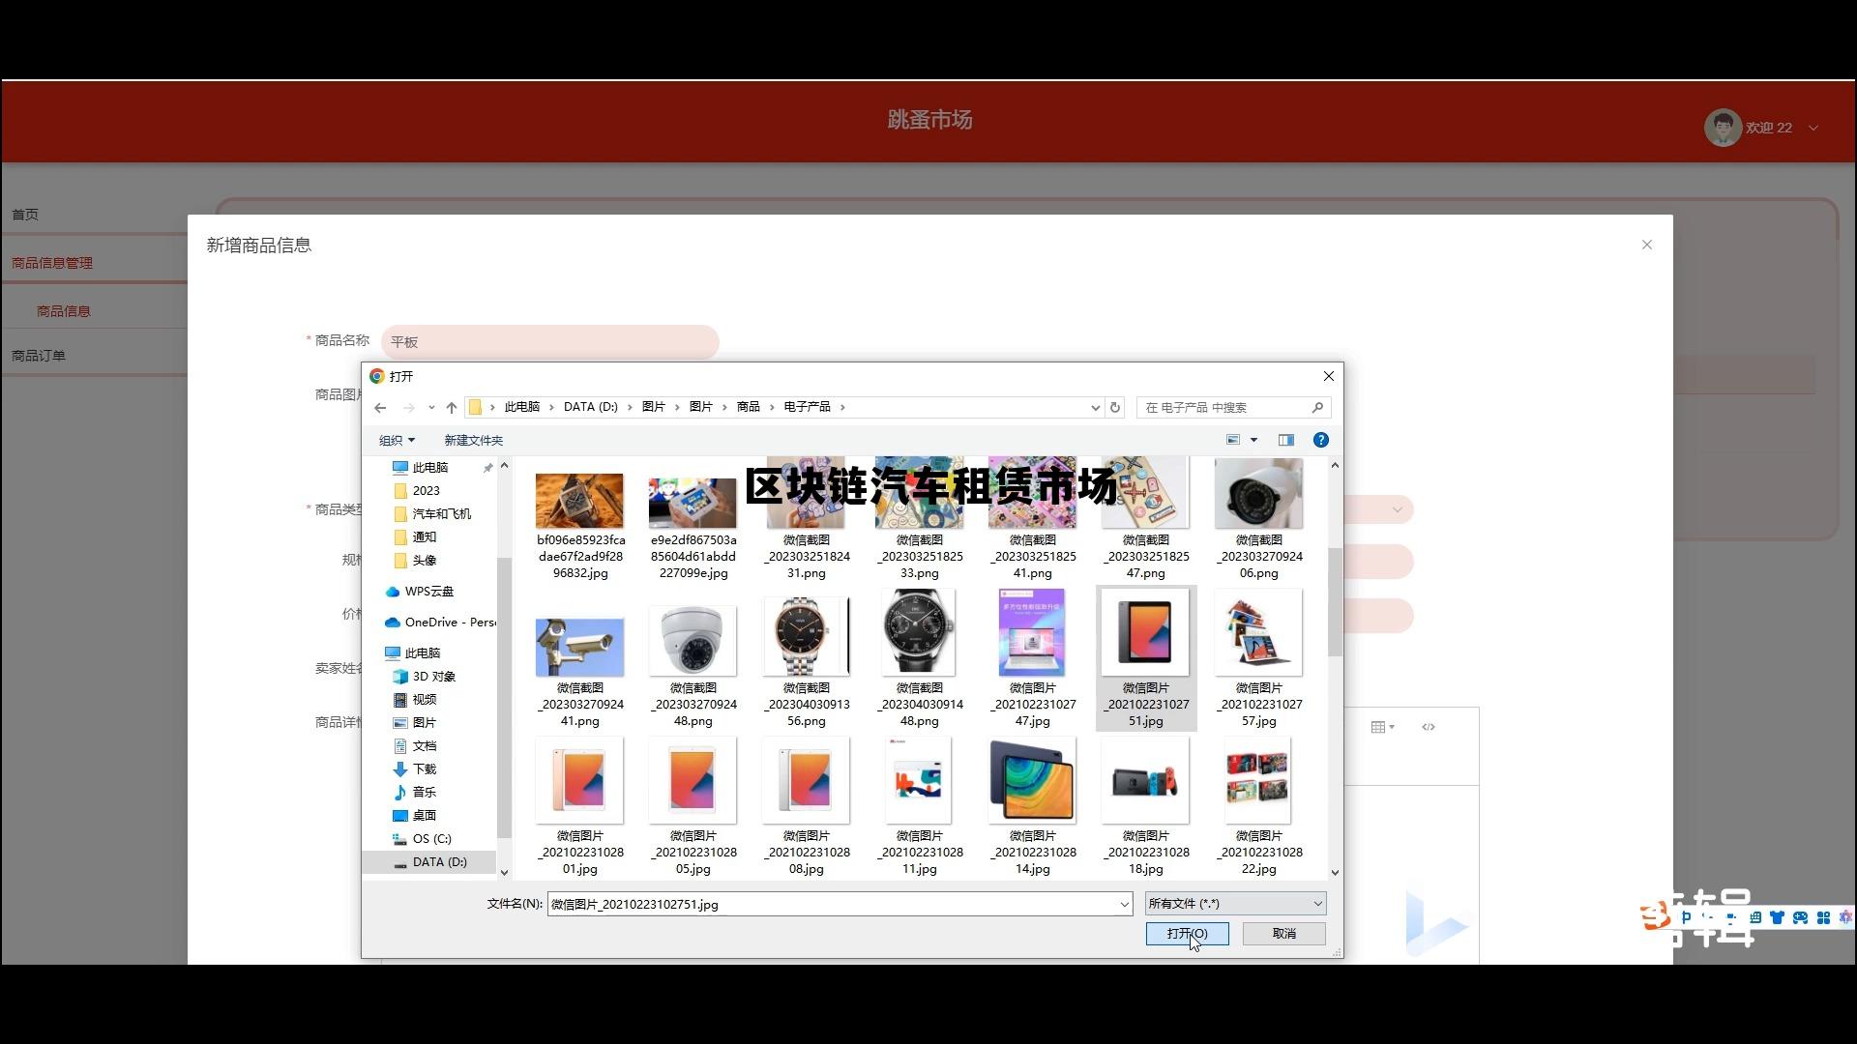Click the refresh icon beside address bar
The height and width of the screenshot is (1044, 1857).
pyautogui.click(x=1115, y=408)
